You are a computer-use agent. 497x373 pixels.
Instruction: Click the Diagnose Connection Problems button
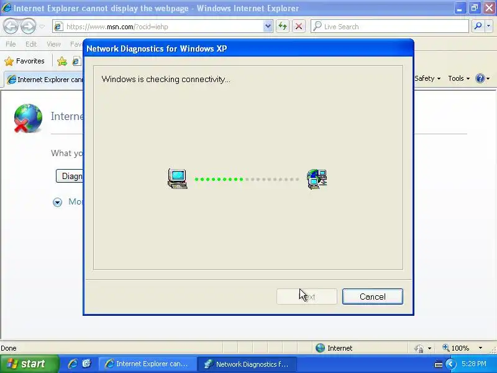[x=70, y=176]
